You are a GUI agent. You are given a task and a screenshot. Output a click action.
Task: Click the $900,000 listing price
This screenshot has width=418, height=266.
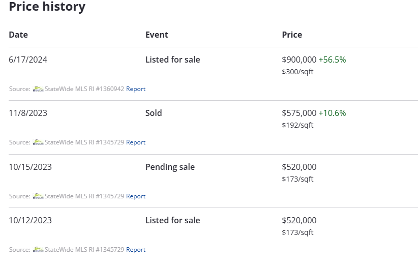point(299,60)
